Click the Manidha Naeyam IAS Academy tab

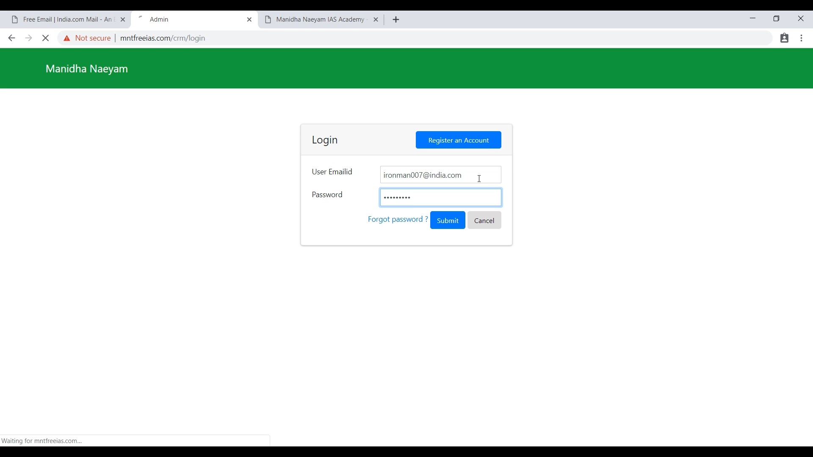click(x=321, y=19)
